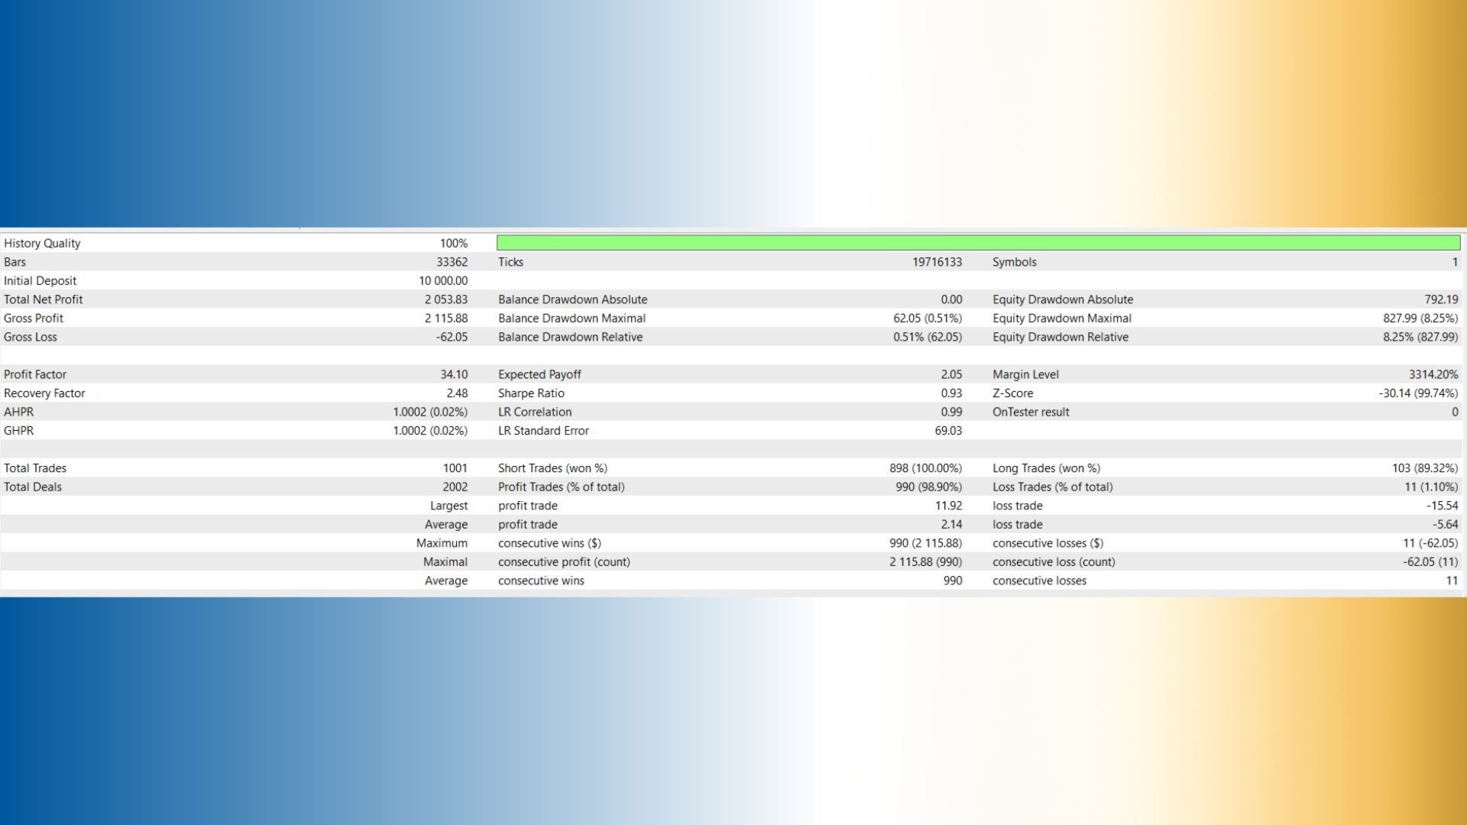
Task: Click the Long Trades value 103 (89.32%)
Action: coord(1425,468)
